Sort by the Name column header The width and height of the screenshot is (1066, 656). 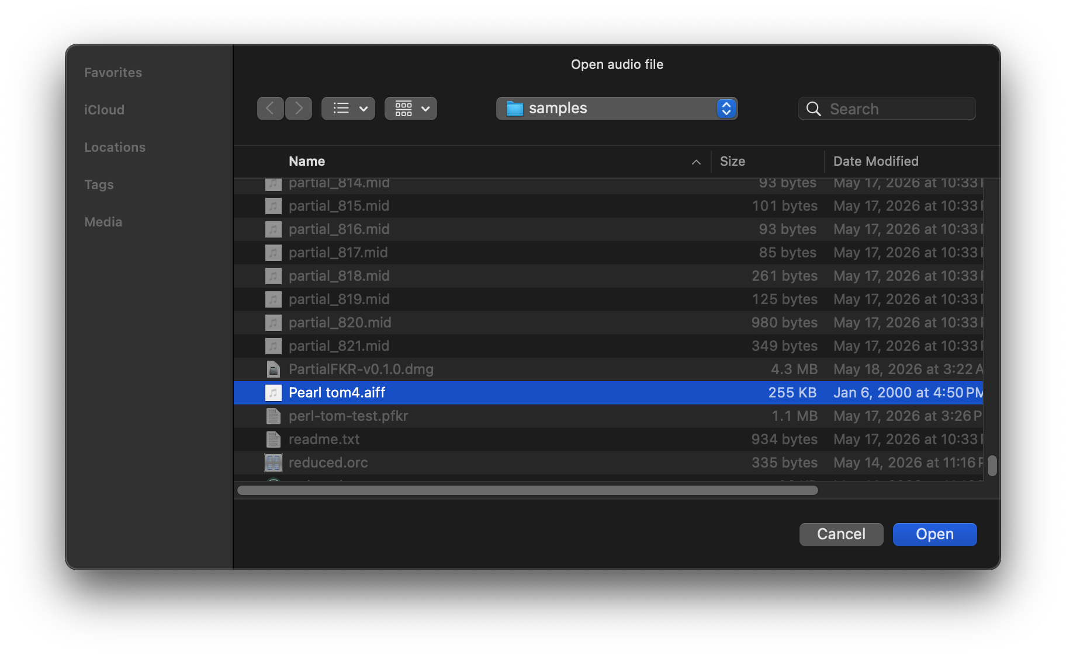point(307,161)
